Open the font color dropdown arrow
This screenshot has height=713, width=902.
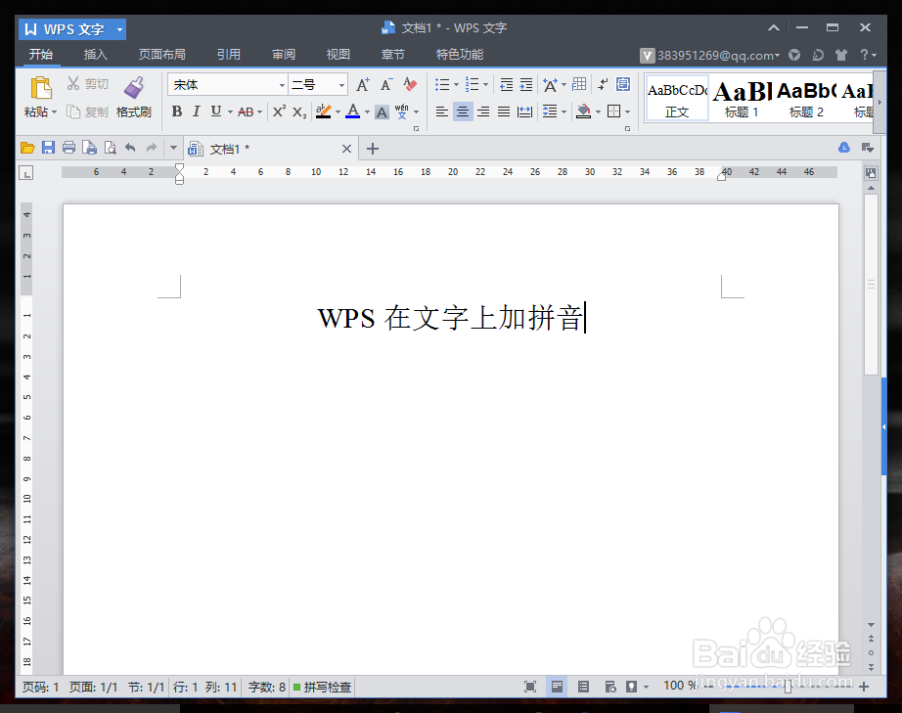[367, 112]
